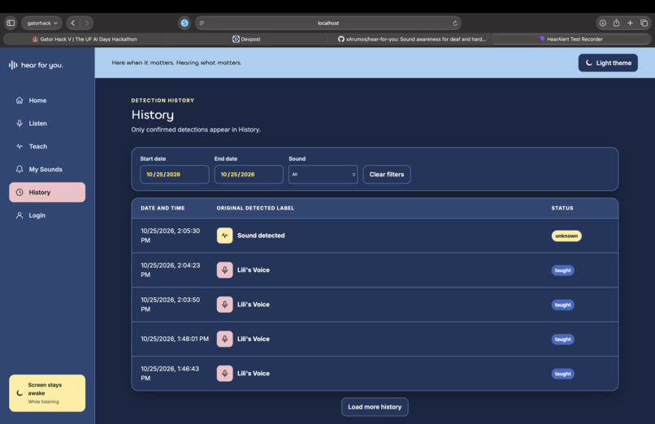The width and height of the screenshot is (655, 424).
Task: Click the Start date field
Action: coord(175,174)
